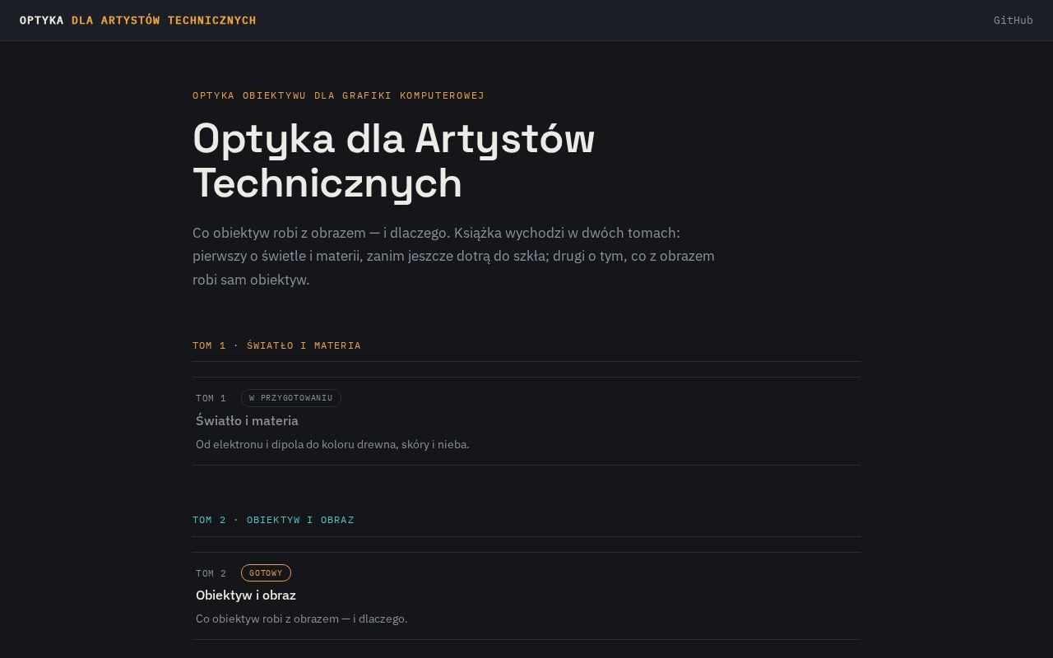
Task: Click the description 'Od elektronu i dipola do koloru drewna'
Action: pos(332,445)
